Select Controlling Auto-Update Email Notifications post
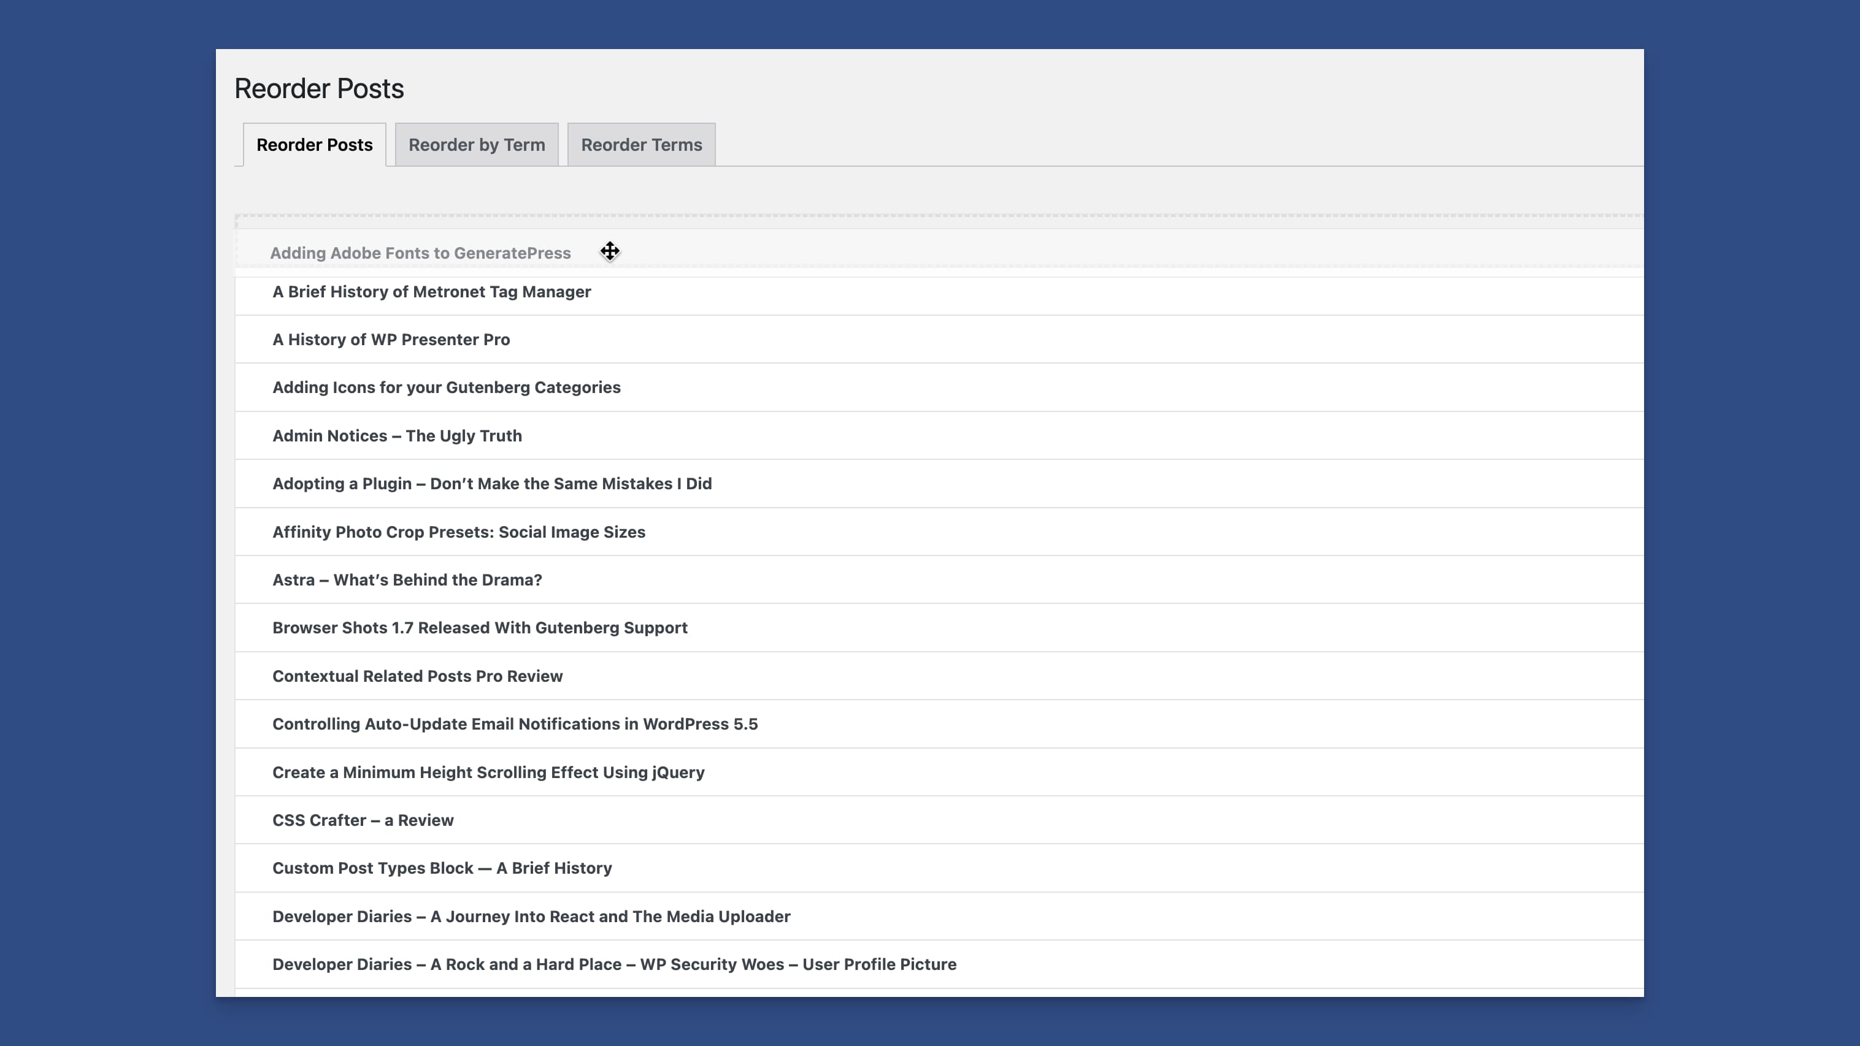The width and height of the screenshot is (1860, 1046). pyautogui.click(x=514, y=724)
